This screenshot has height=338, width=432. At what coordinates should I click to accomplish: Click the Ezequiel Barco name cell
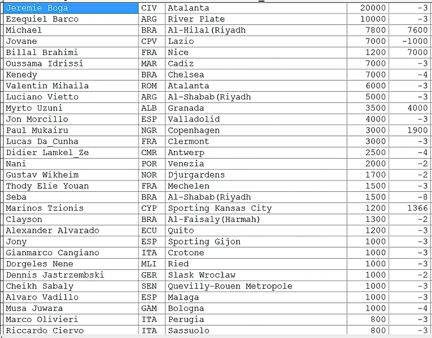[71, 19]
